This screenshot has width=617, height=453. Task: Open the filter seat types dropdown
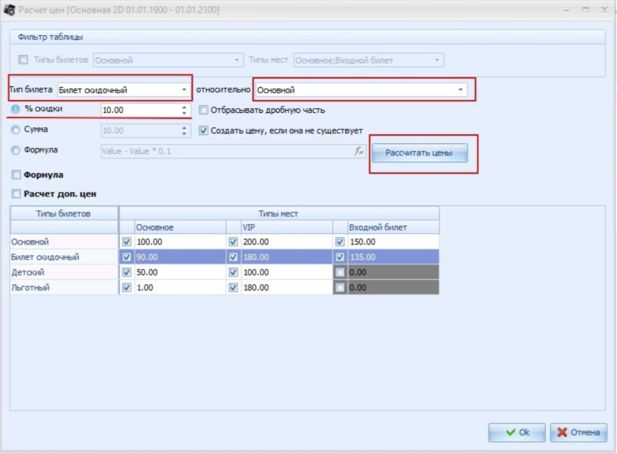(x=437, y=60)
